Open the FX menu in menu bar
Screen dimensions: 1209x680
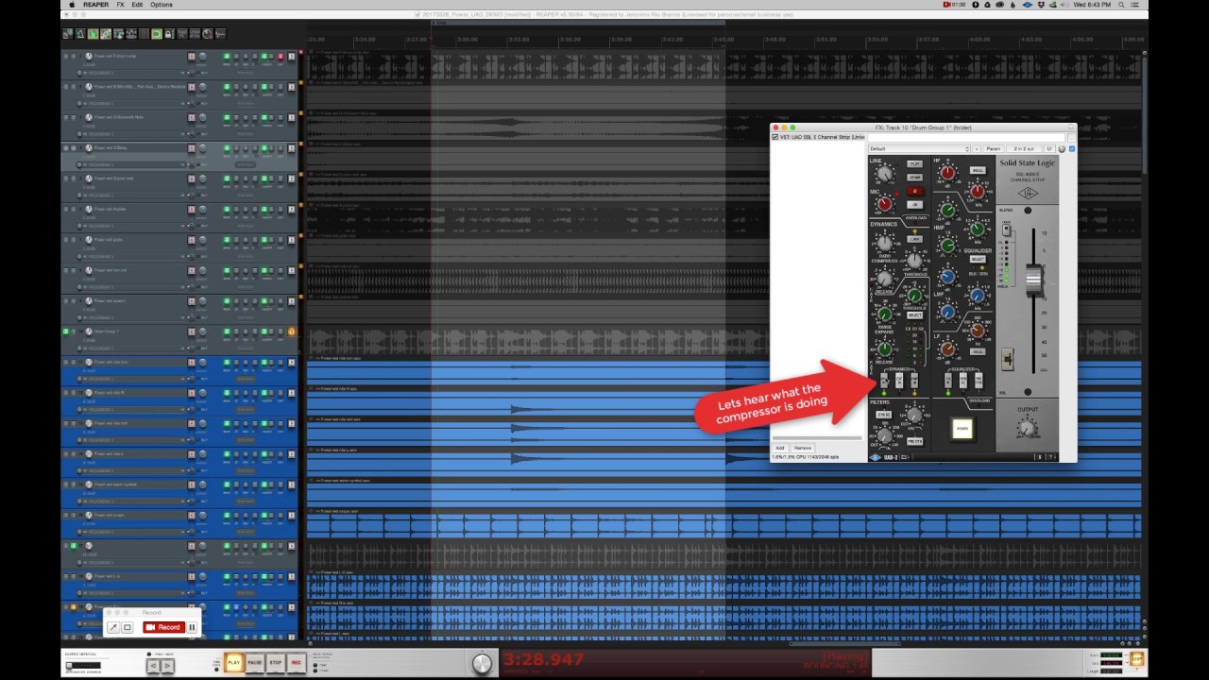coord(122,5)
